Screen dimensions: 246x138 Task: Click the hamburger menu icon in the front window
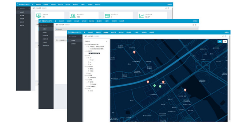pyautogui.click(x=84, y=32)
